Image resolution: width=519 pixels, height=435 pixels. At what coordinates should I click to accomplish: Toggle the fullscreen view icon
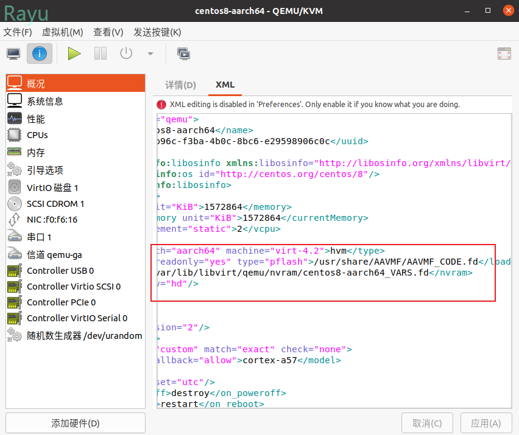pyautogui.click(x=504, y=54)
